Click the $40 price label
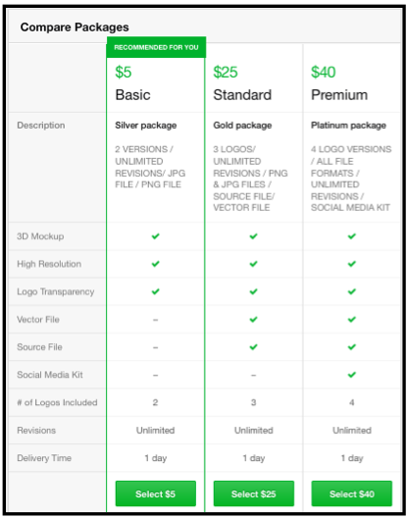 pos(323,72)
